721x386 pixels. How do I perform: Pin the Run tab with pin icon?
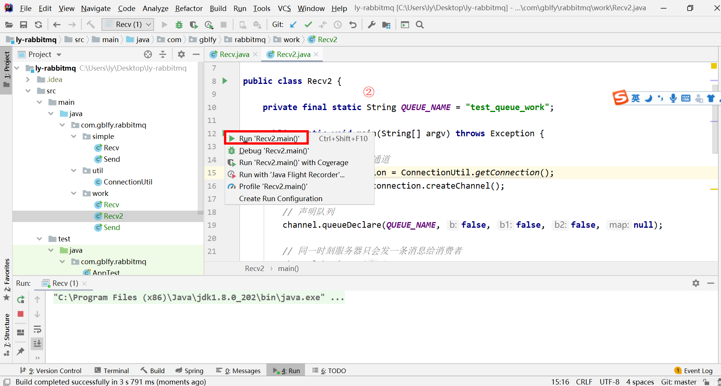point(21,351)
